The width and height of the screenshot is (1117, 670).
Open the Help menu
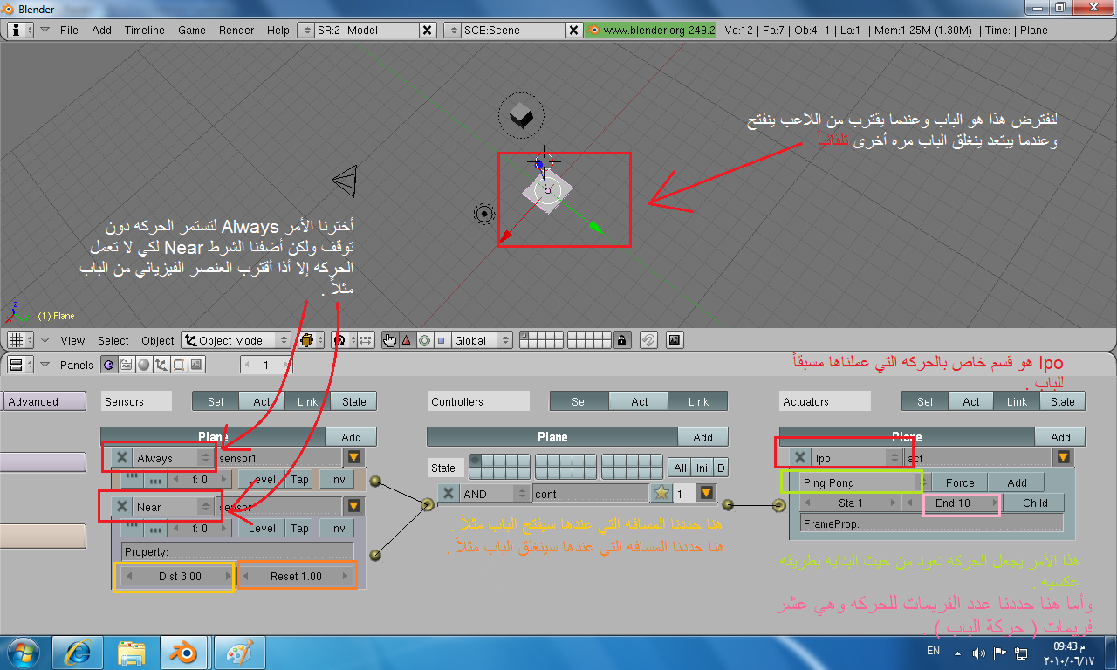pyautogui.click(x=278, y=30)
